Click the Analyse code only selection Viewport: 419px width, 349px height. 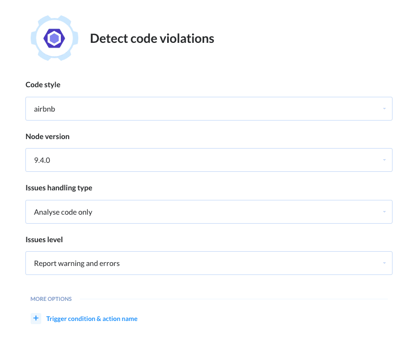(x=63, y=212)
